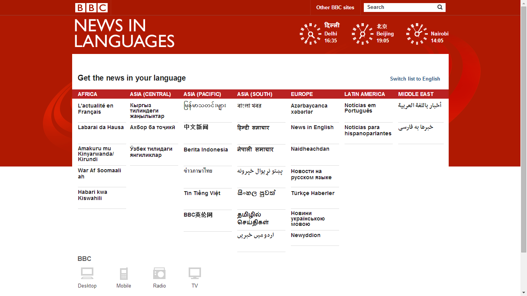Select the ASIA (SOUTH) heading

(255, 94)
